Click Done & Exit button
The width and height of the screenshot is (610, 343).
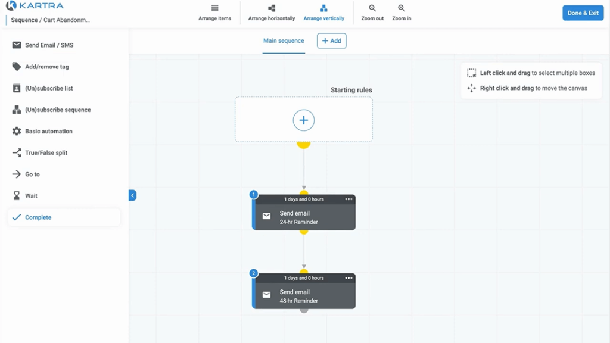tap(583, 13)
